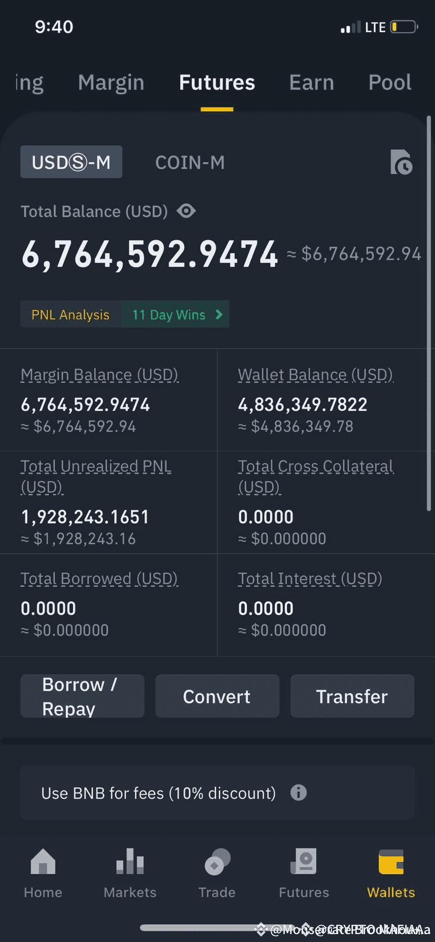Image resolution: width=435 pixels, height=942 pixels.
Task: Select the Wallets icon
Action: click(391, 862)
